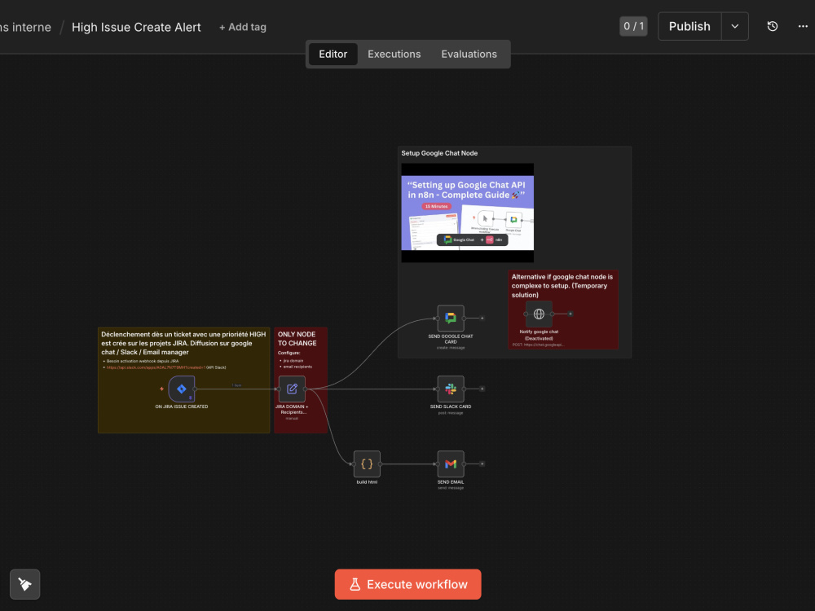Click plus connector after SEND EMAIL node

pyautogui.click(x=482, y=464)
